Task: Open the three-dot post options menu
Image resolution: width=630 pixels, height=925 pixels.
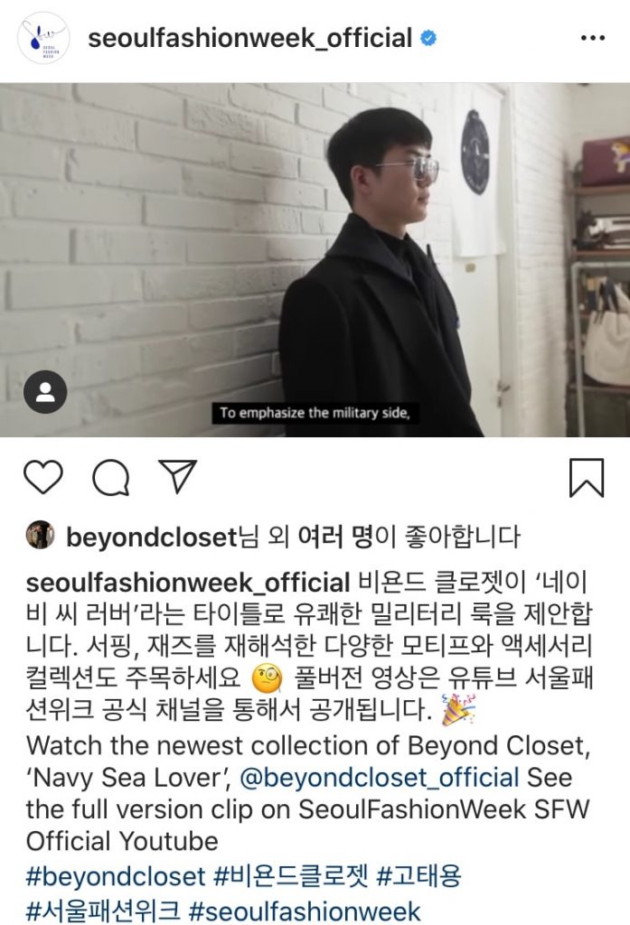Action: [593, 38]
